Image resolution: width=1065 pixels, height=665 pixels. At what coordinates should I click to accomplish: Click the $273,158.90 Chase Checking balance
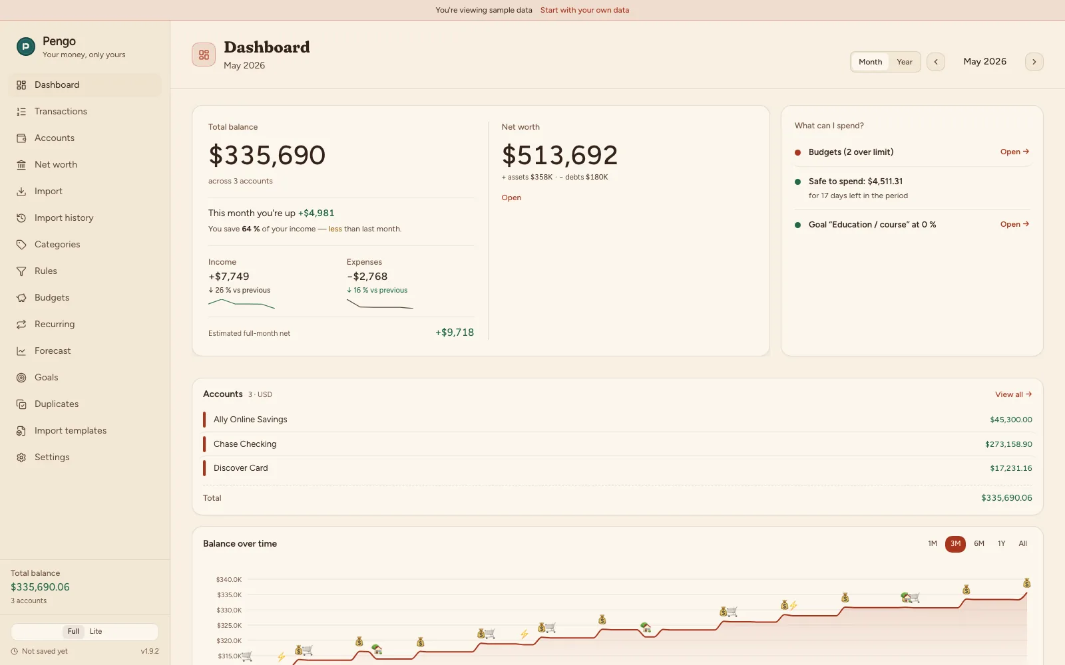tap(1008, 444)
